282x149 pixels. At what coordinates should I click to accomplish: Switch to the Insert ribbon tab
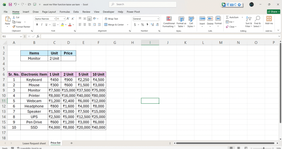pyautogui.click(x=26, y=12)
